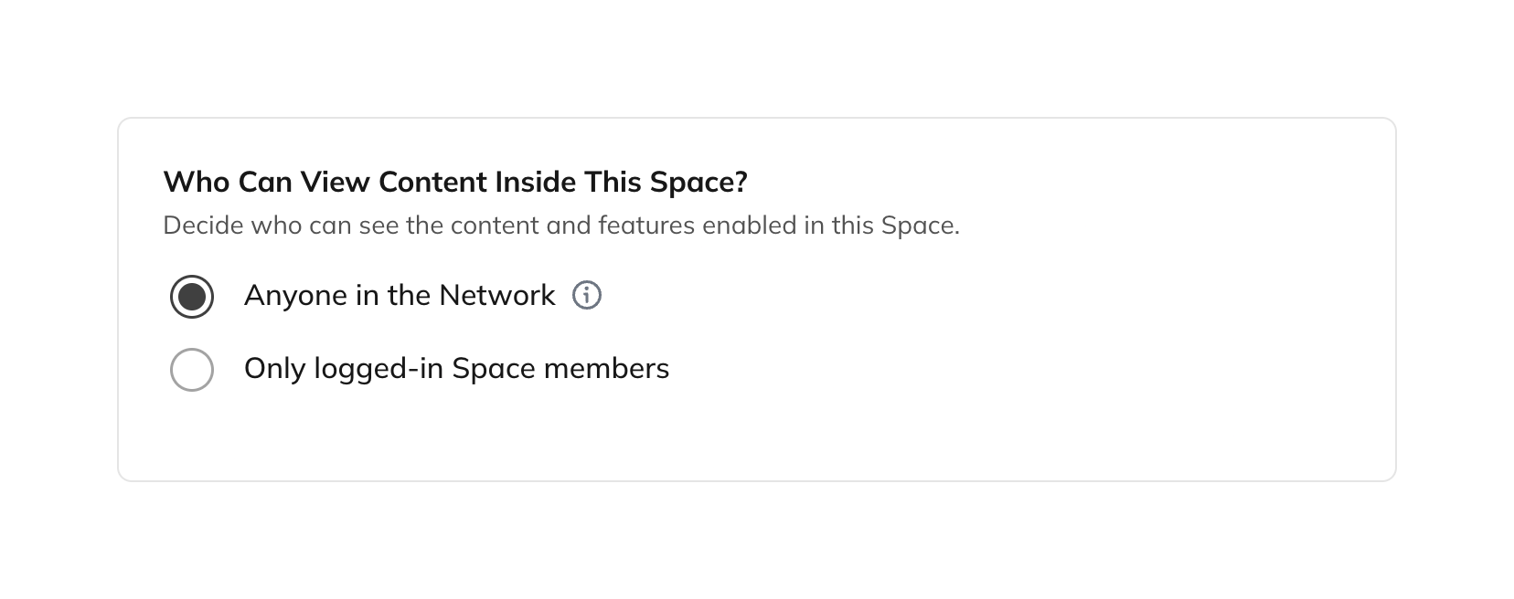The image size is (1514, 599).
Task: Click the Space members option text
Action: (560, 369)
